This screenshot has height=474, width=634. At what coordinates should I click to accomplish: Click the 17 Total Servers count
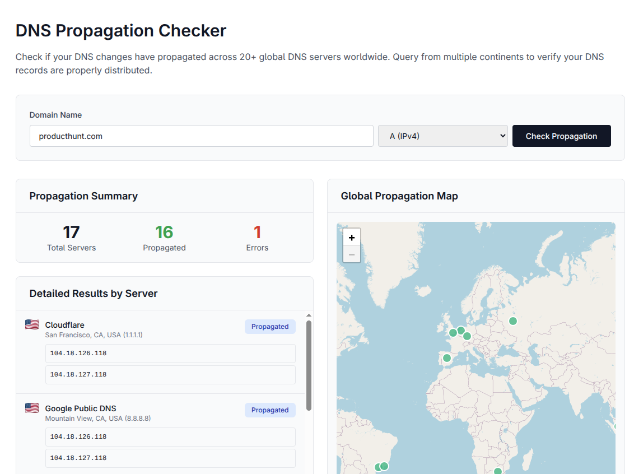(71, 232)
